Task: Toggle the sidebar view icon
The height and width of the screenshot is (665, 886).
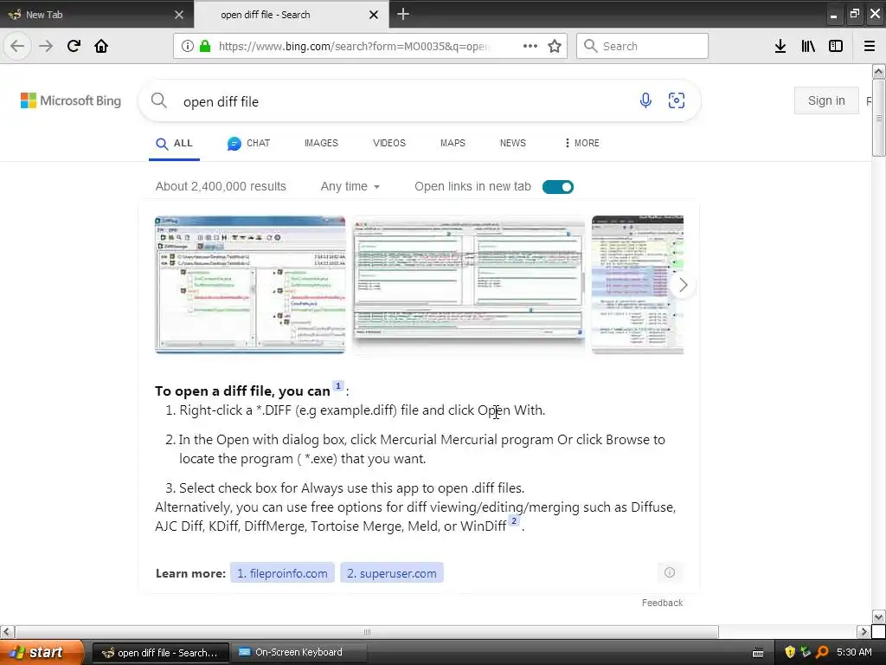Action: (836, 46)
